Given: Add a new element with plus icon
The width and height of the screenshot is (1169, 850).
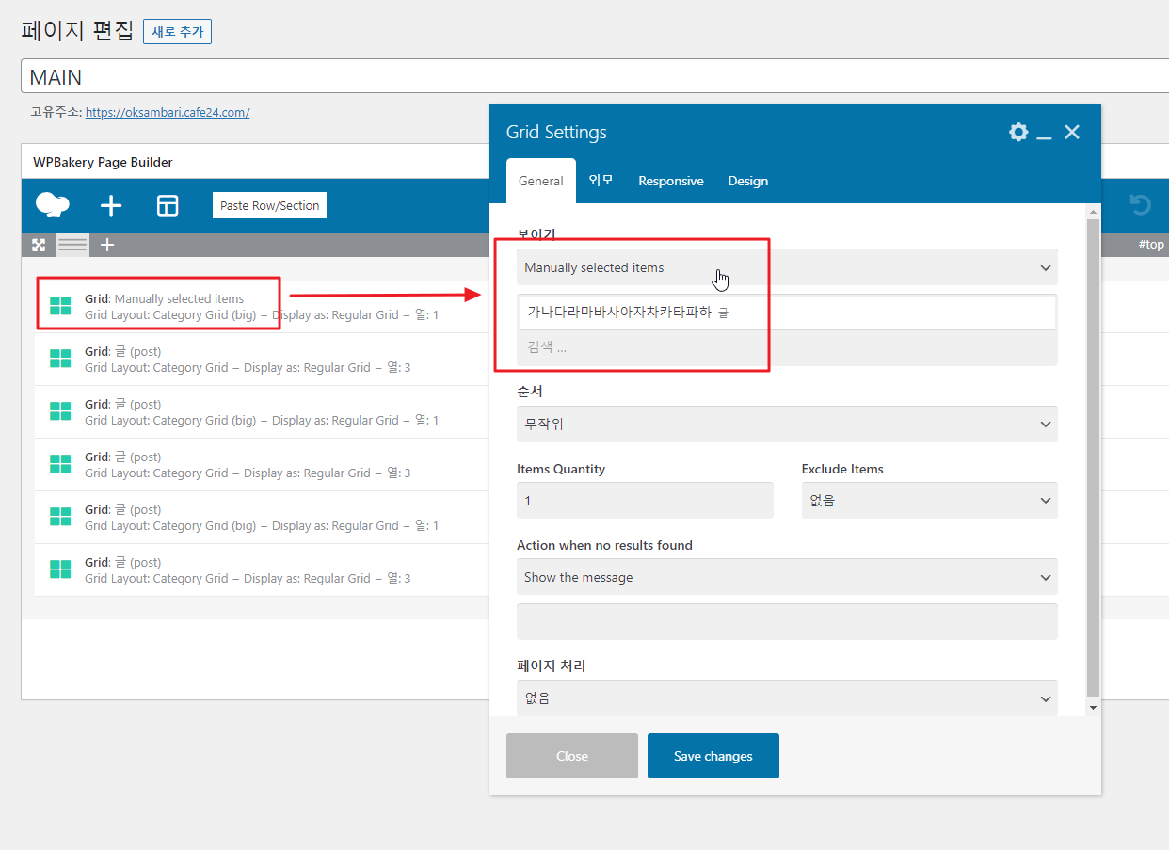Looking at the screenshot, I should tap(111, 205).
